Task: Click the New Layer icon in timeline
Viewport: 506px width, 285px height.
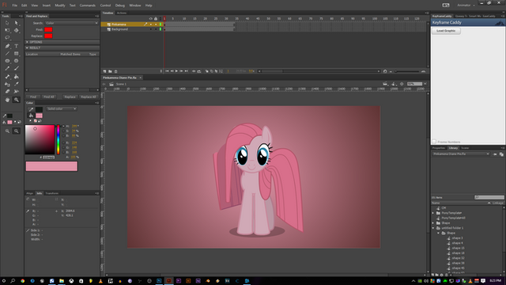Action: click(104, 71)
